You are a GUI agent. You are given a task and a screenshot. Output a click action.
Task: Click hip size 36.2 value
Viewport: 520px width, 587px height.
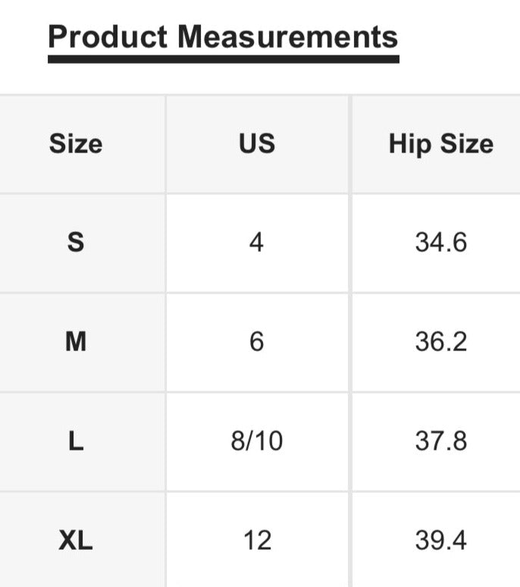440,342
